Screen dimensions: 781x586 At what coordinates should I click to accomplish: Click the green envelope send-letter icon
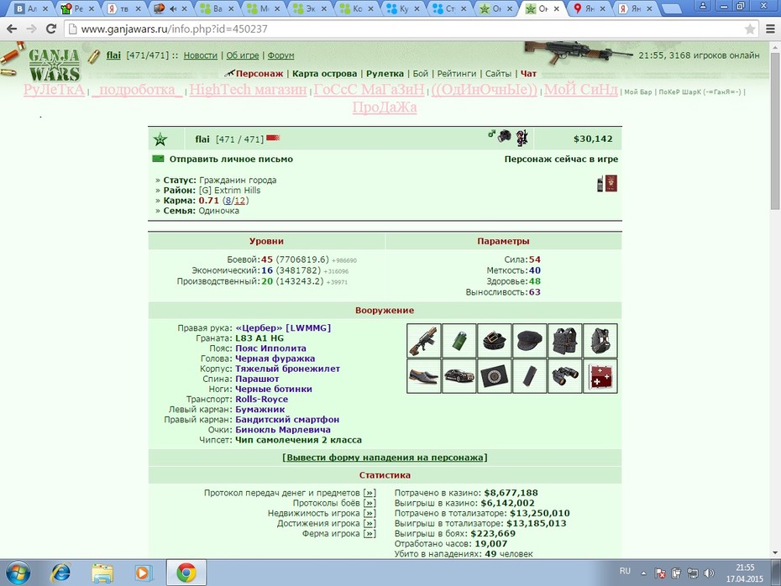pyautogui.click(x=158, y=159)
